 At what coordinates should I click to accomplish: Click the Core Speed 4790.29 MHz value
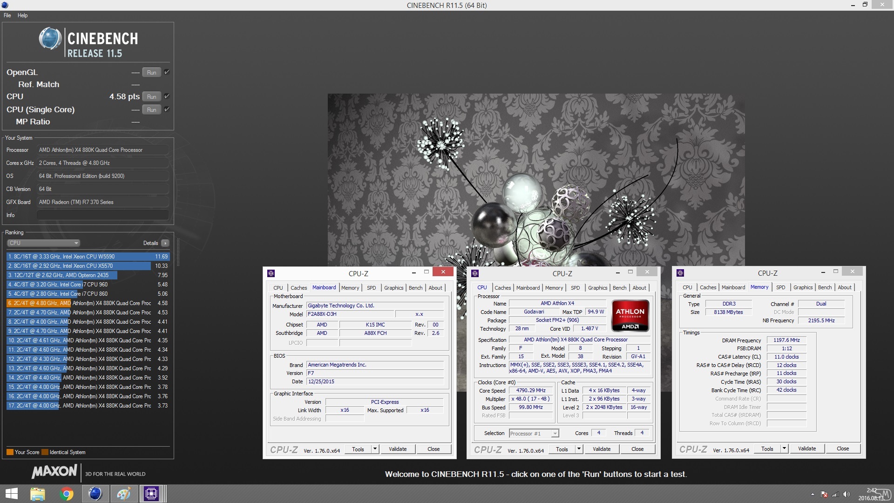coord(531,391)
